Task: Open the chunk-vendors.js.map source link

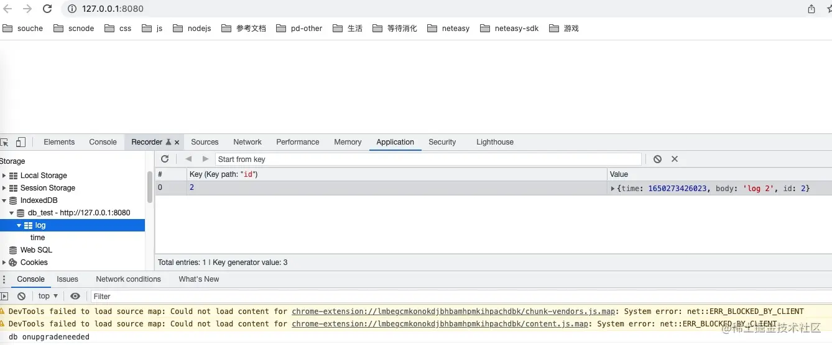Action: [x=454, y=311]
